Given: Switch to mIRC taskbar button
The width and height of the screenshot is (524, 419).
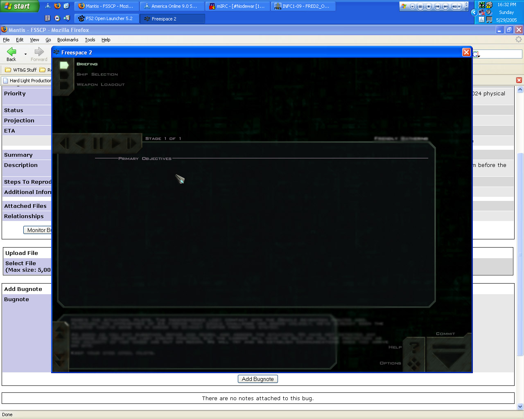Looking at the screenshot, I should (237, 6).
